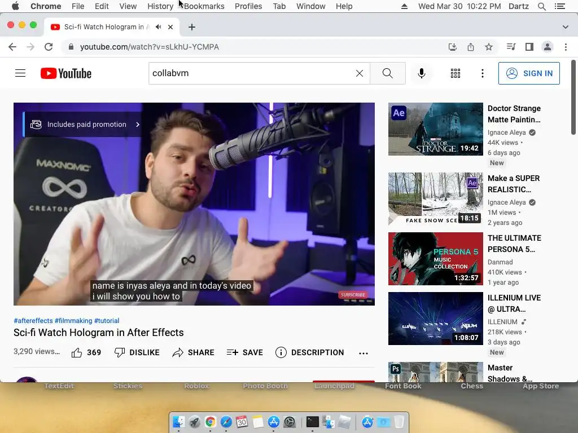Click the SHARE button
Image resolution: width=578 pixels, height=433 pixels.
(x=193, y=353)
